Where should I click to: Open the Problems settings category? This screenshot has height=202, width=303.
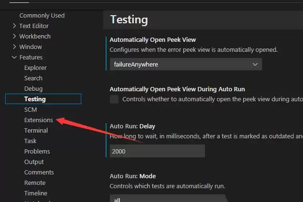point(37,151)
